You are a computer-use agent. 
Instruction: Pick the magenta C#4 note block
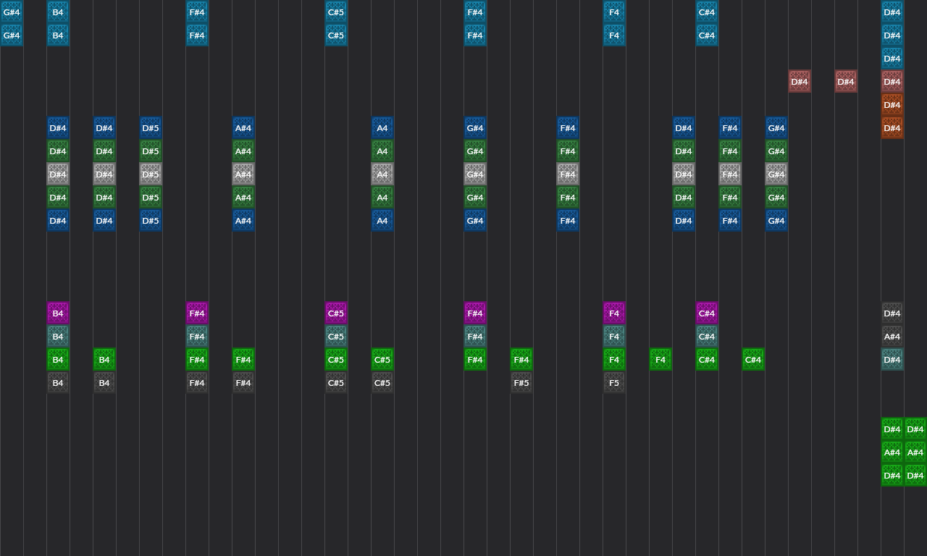point(707,313)
